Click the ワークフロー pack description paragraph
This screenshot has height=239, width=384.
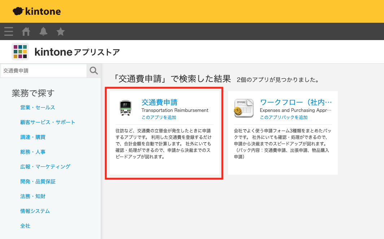(x=282, y=144)
